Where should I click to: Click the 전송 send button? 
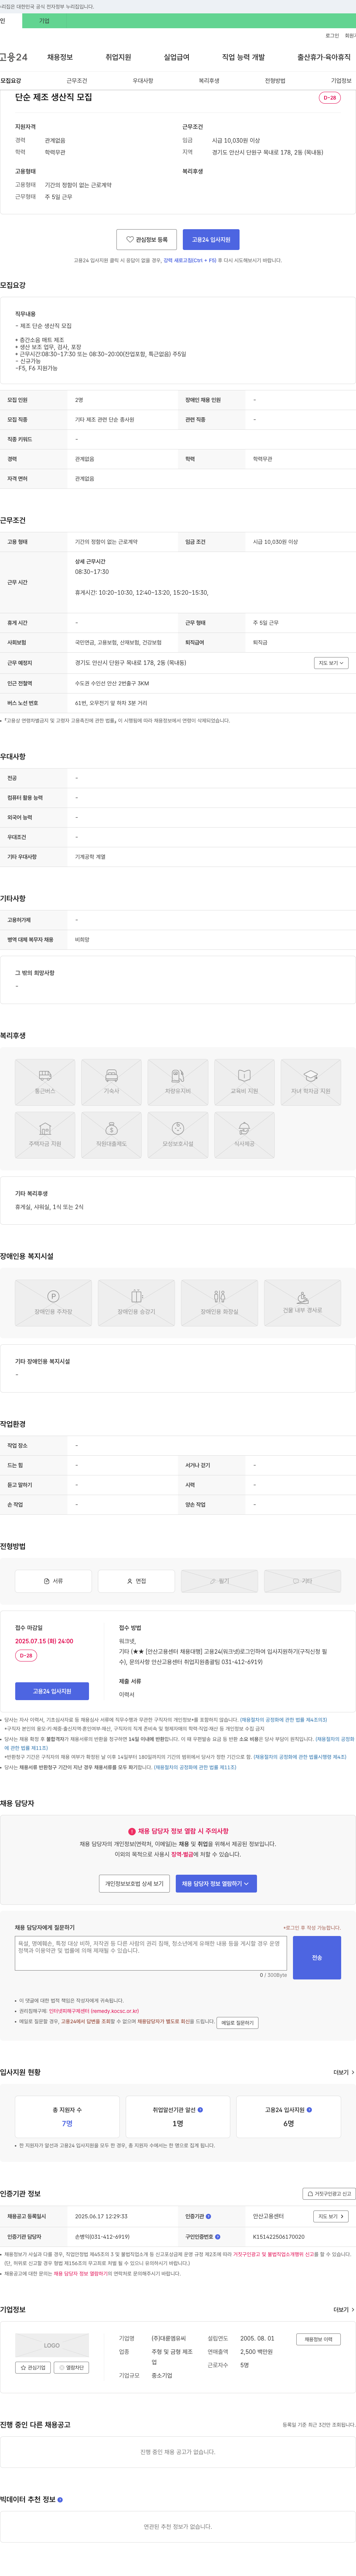coord(317,1958)
